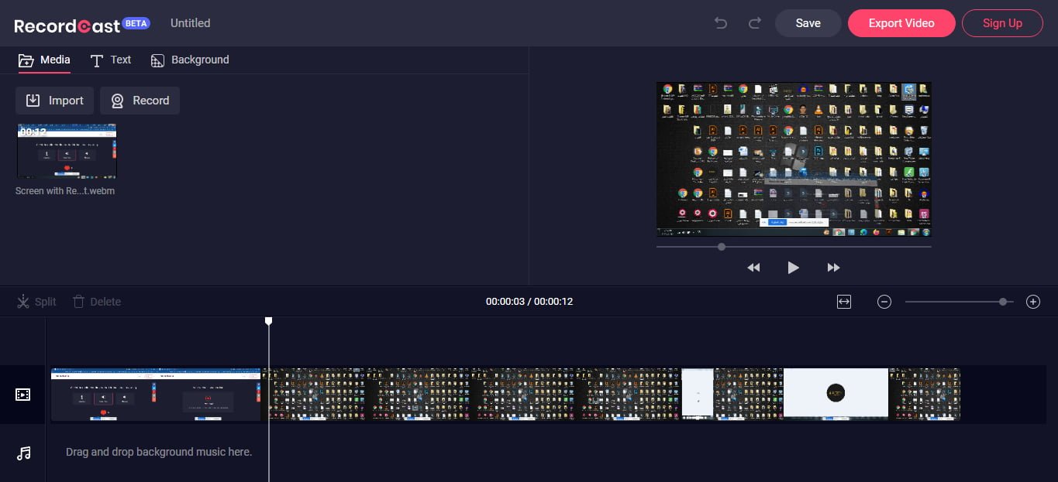Screen dimensions: 1058x482
Task: Open the Sign Up page
Action: 1002,23
